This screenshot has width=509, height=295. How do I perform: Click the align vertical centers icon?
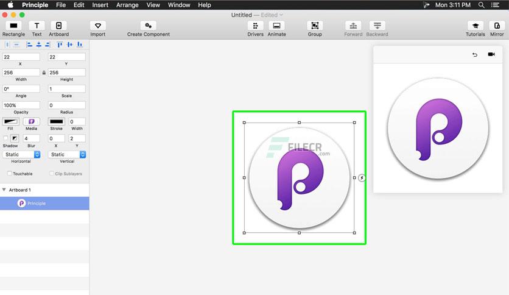70,44
